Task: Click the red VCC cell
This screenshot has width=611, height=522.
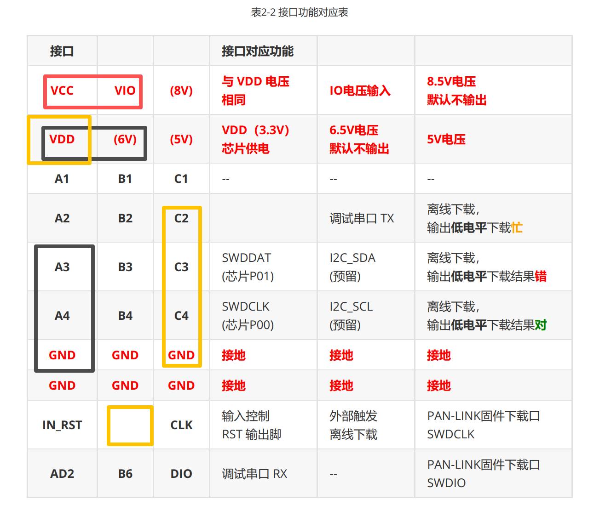Action: (62, 91)
